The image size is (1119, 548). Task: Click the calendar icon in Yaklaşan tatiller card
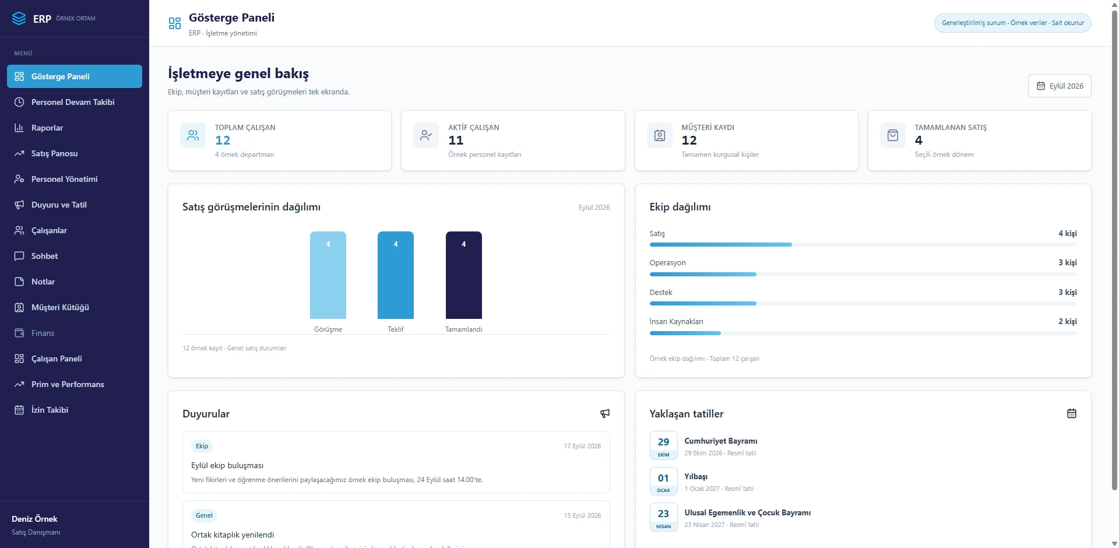(x=1071, y=413)
